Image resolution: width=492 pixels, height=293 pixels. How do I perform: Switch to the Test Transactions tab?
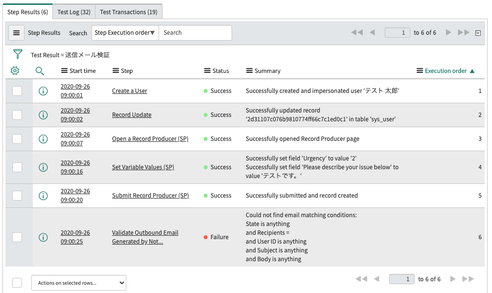pyautogui.click(x=128, y=12)
